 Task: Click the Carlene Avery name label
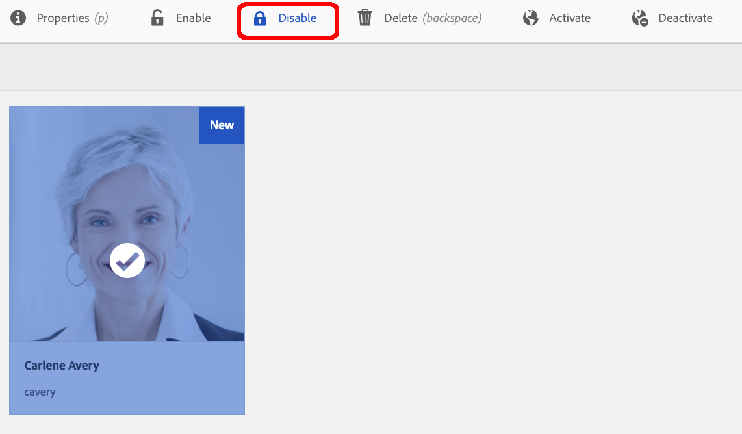tap(61, 365)
